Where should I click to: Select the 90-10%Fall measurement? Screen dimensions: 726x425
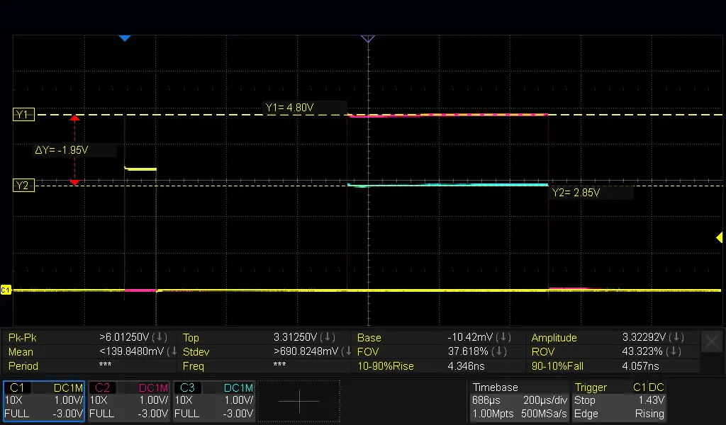coord(613,366)
